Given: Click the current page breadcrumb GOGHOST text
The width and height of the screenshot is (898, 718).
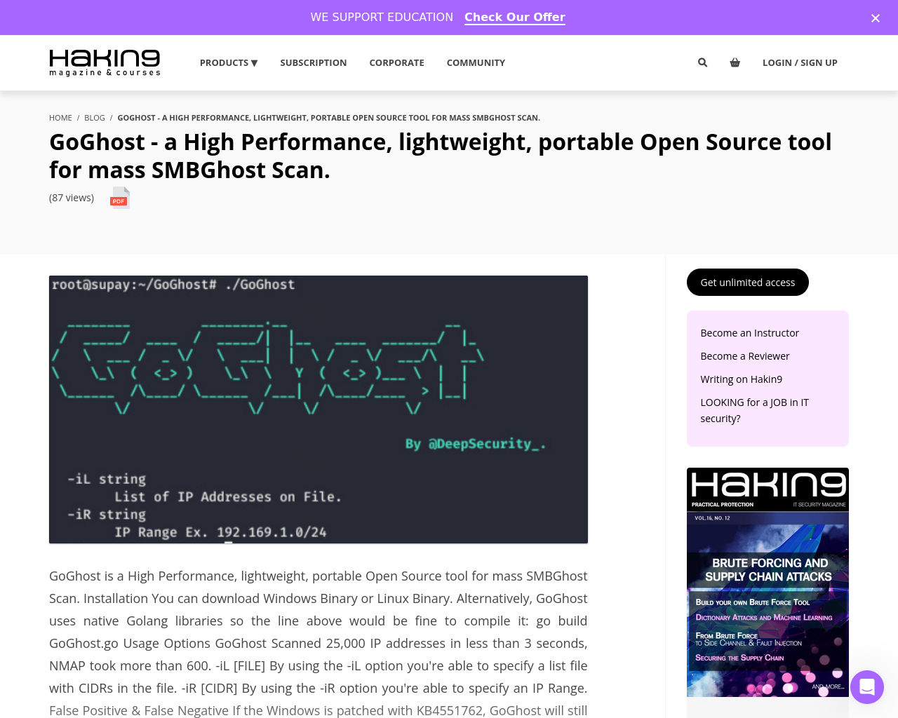Looking at the screenshot, I should pyautogui.click(x=329, y=118).
